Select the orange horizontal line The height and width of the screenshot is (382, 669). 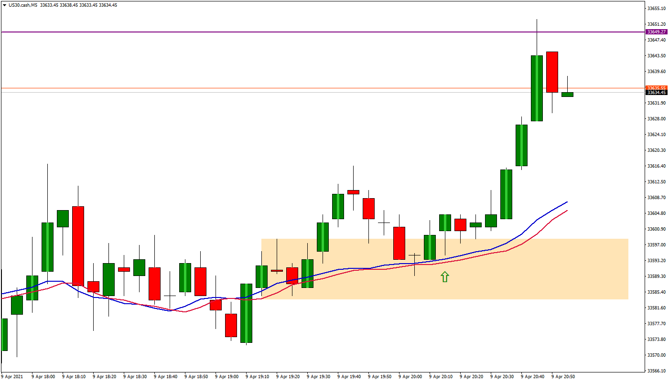click(x=323, y=88)
